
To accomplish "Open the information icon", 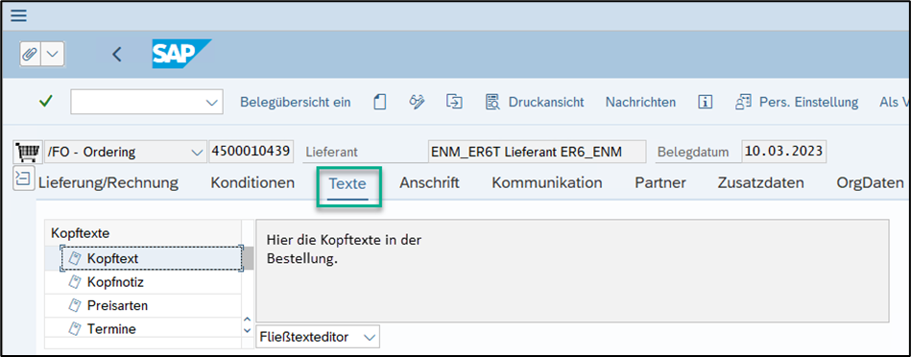I will 706,102.
